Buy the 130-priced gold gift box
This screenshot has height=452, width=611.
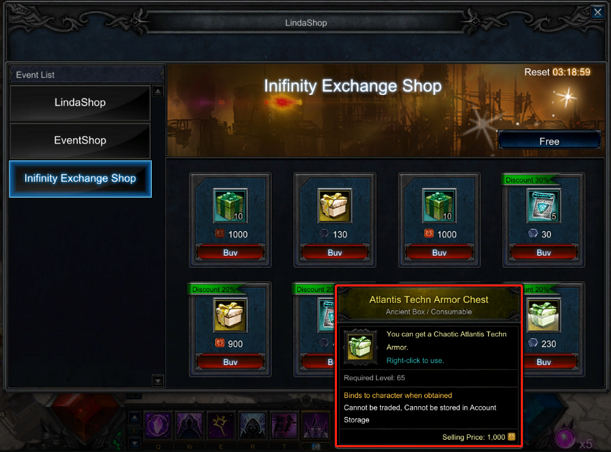334,252
